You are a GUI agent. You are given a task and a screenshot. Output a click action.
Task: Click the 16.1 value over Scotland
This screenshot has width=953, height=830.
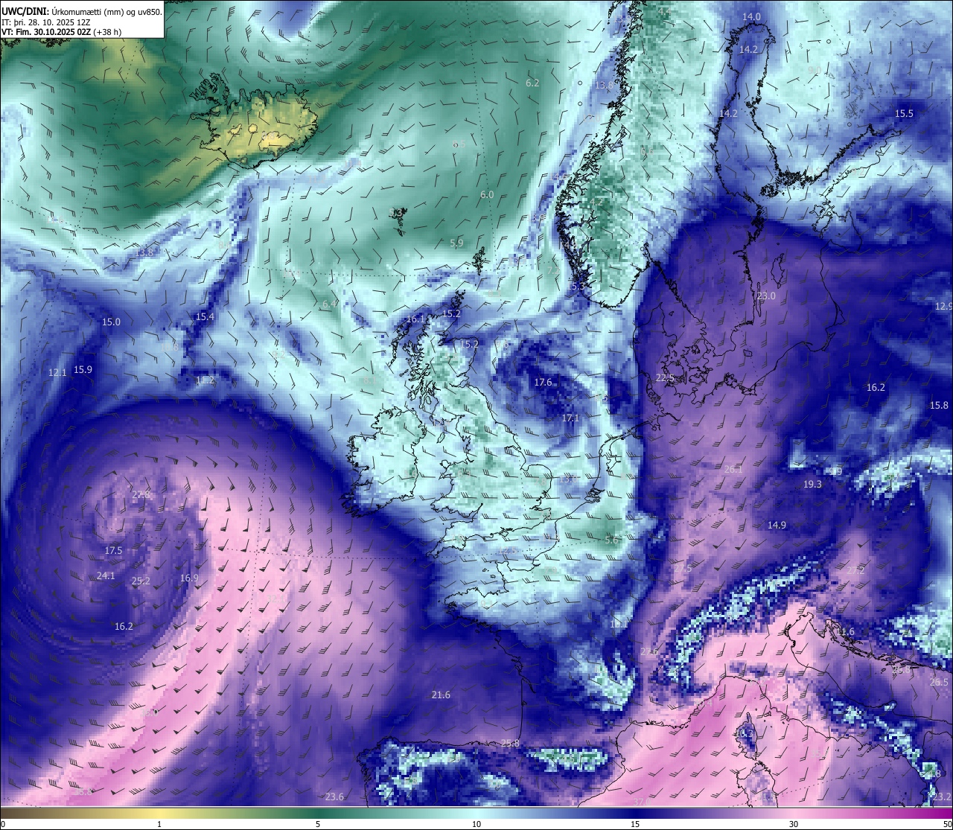(415, 319)
